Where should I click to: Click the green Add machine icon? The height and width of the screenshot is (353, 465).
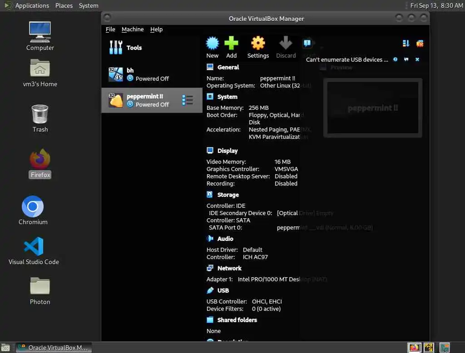[x=231, y=43]
